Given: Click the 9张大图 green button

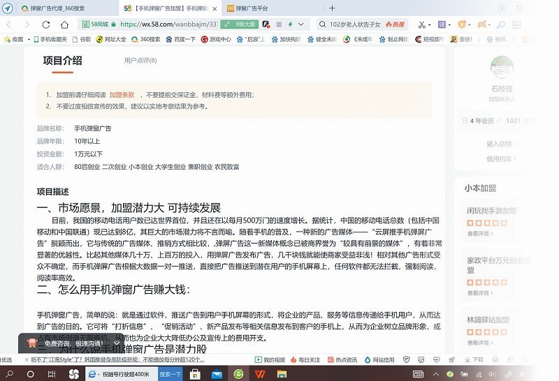Looking at the screenshot, I should tap(240, 24).
